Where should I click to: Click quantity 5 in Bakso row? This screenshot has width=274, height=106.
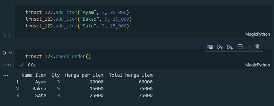pyautogui.click(x=58, y=89)
